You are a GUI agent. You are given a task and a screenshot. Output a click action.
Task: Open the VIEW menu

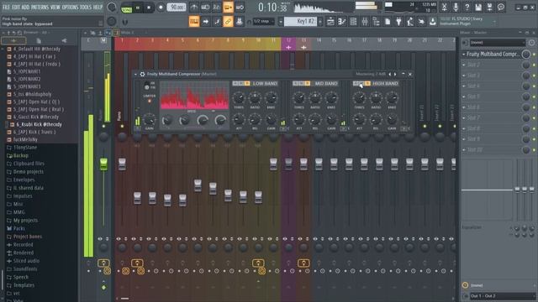[55, 7]
